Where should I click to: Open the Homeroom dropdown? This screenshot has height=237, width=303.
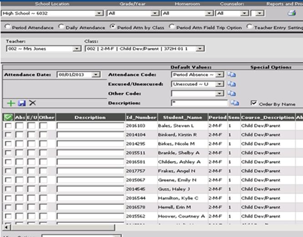[209, 13]
